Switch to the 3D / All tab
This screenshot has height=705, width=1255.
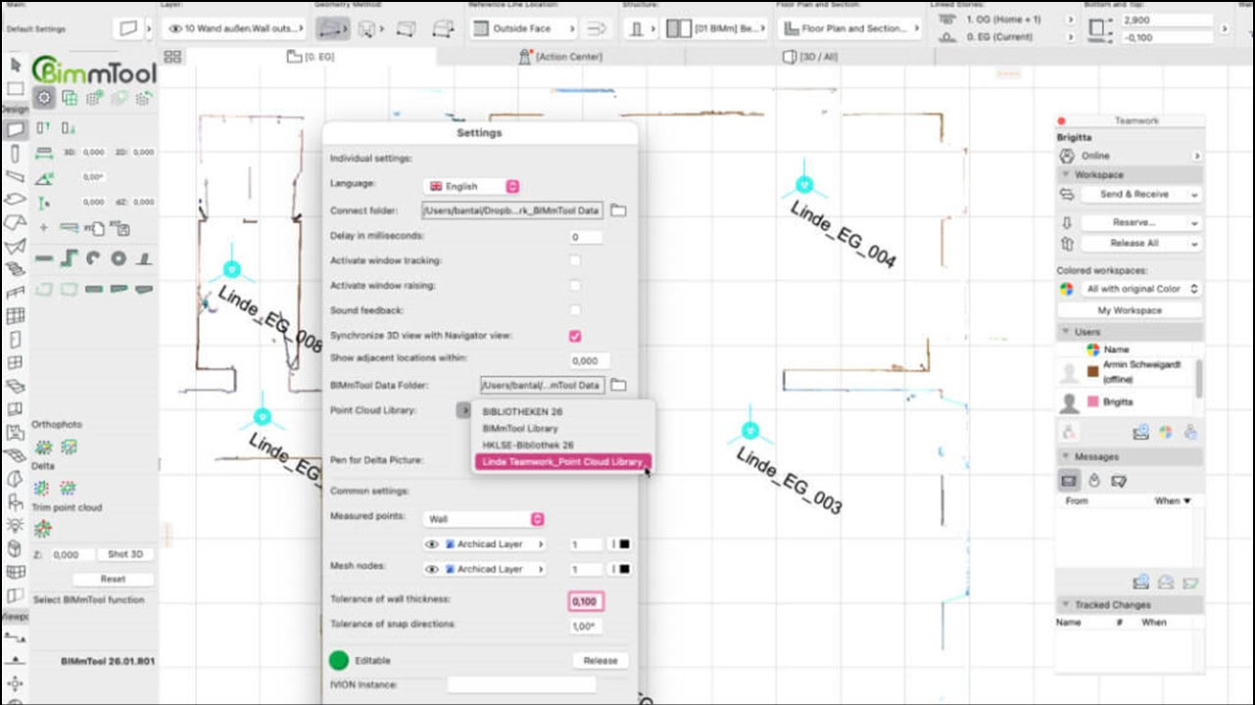pyautogui.click(x=810, y=57)
